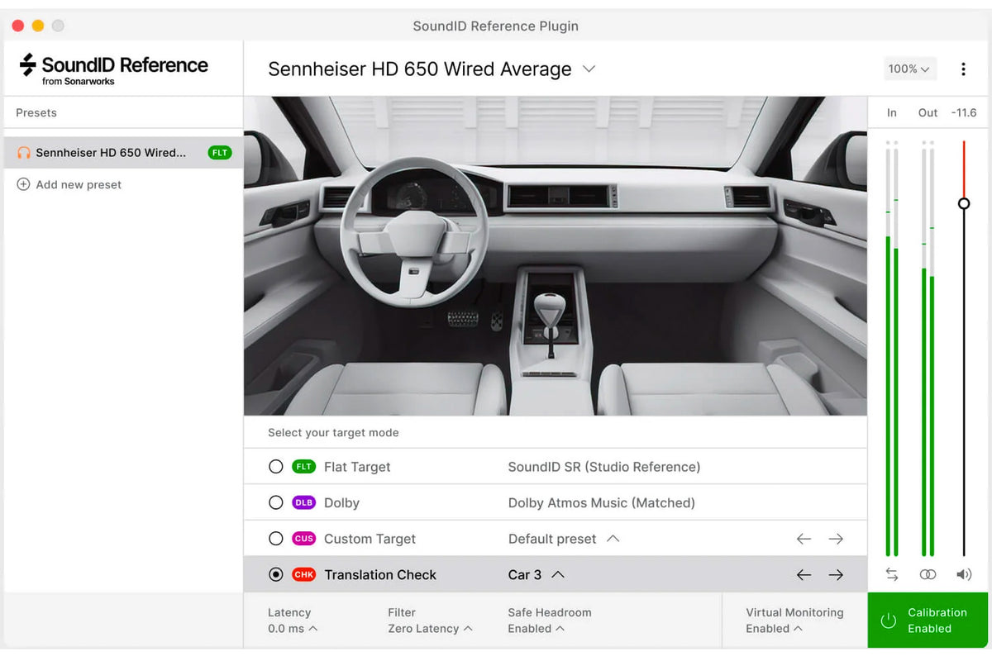Screen dimensions: 992x661
Task: Click the swap channels icon under meters
Action: tap(891, 574)
